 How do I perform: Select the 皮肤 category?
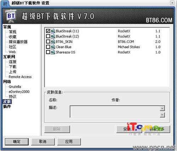pyautogui.click(x=7, y=101)
